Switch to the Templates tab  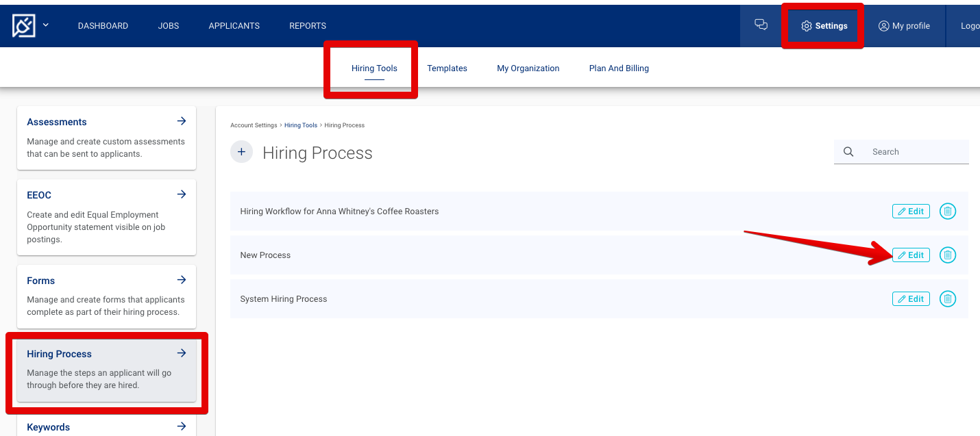coord(447,68)
